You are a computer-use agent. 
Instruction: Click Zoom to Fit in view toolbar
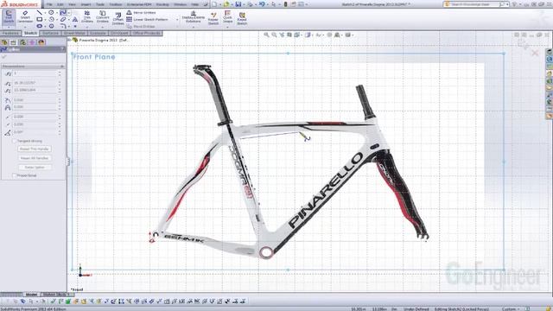coord(267,35)
